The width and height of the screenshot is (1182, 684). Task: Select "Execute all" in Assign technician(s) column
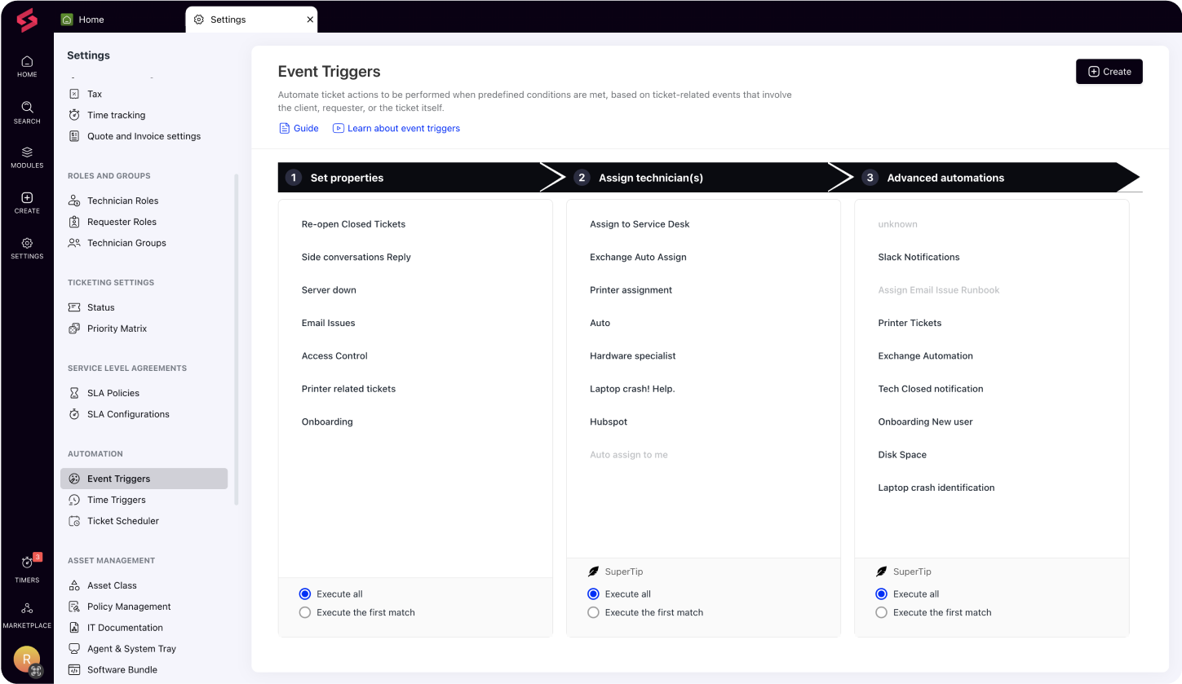tap(593, 594)
